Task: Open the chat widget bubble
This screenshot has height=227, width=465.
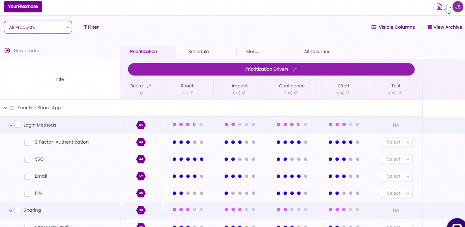Action: 456,223
